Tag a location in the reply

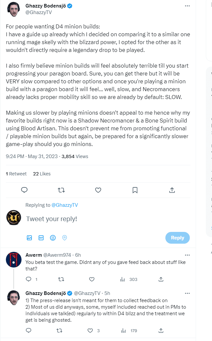pyautogui.click(x=65, y=238)
